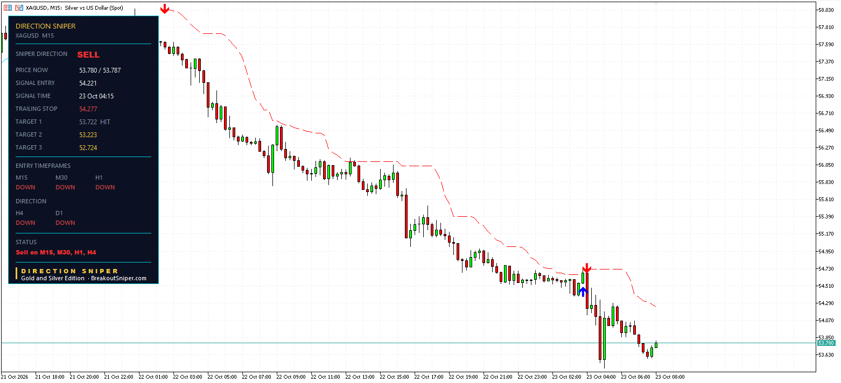Click DOWN under the M15 timeframe
This screenshot has width=841, height=383.
point(25,187)
